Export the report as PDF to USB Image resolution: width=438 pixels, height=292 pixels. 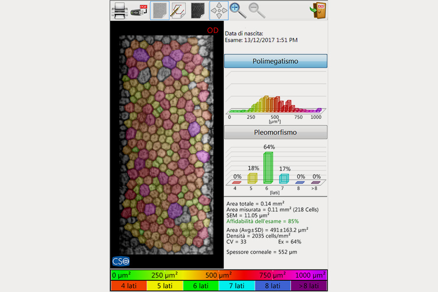click(x=139, y=11)
